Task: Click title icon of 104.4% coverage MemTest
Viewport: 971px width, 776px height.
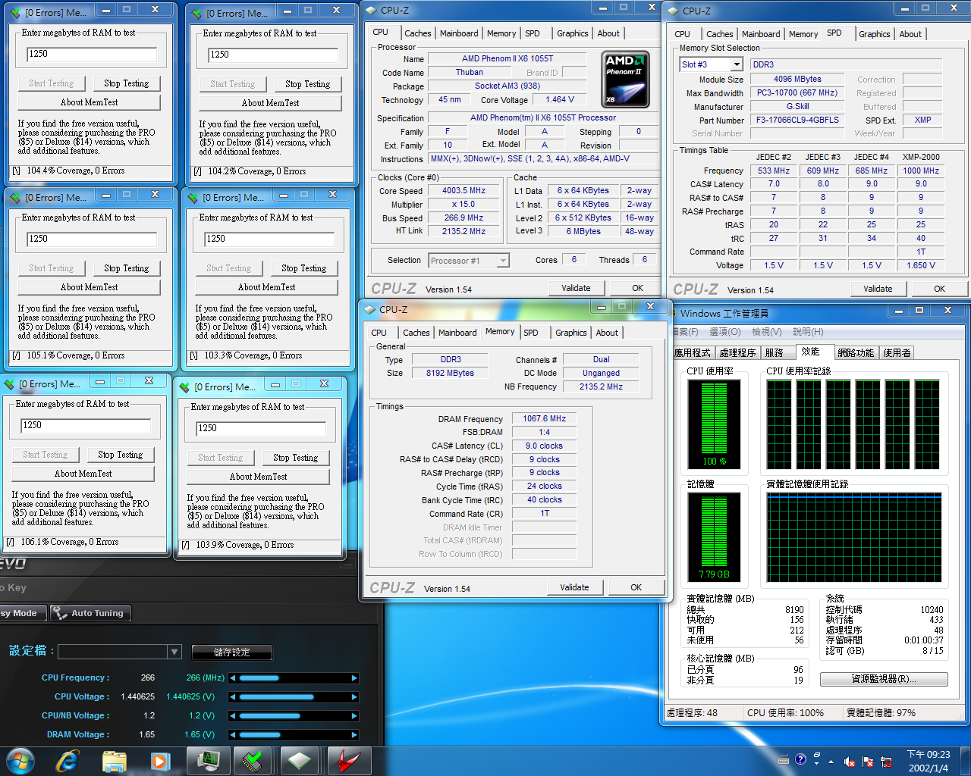Action: (x=14, y=13)
